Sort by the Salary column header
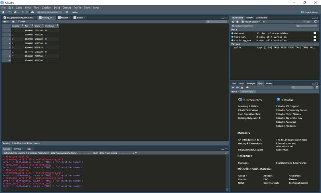Image resolution: width=321 pixels, height=193 pixels. tap(39, 26)
